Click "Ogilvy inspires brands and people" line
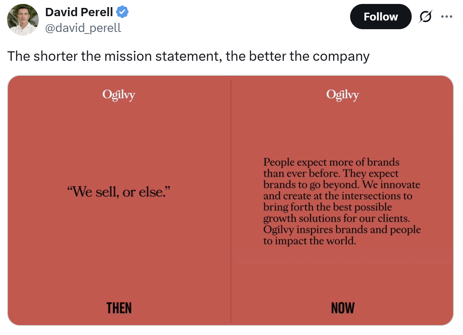The height and width of the screenshot is (335, 463). click(342, 230)
